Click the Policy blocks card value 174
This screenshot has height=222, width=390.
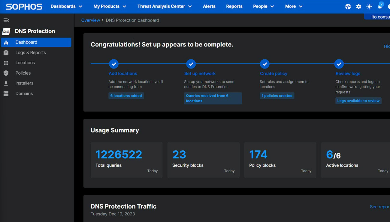pyautogui.click(x=258, y=155)
